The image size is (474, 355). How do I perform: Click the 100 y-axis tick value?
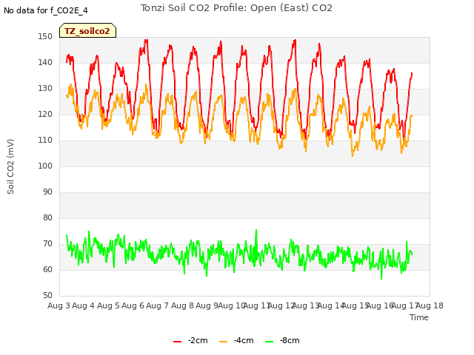tap(45, 166)
